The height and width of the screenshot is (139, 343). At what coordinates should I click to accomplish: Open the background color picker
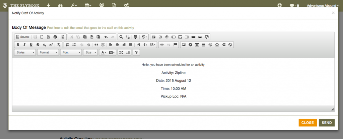pyautogui.click(x=112, y=52)
